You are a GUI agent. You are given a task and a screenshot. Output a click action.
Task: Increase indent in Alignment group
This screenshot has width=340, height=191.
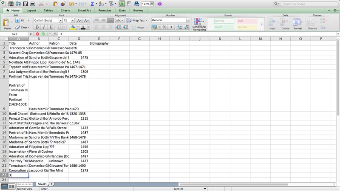pyautogui.click(x=125, y=27)
